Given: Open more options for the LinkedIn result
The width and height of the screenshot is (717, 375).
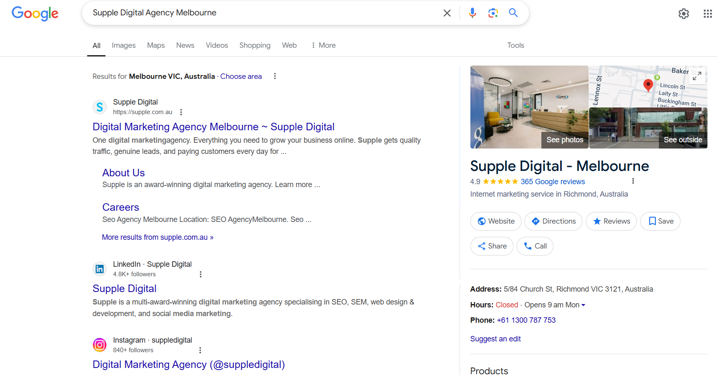Looking at the screenshot, I should click(x=201, y=274).
